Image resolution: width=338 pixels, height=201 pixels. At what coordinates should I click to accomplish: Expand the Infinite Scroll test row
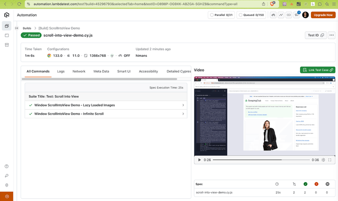tap(106, 114)
